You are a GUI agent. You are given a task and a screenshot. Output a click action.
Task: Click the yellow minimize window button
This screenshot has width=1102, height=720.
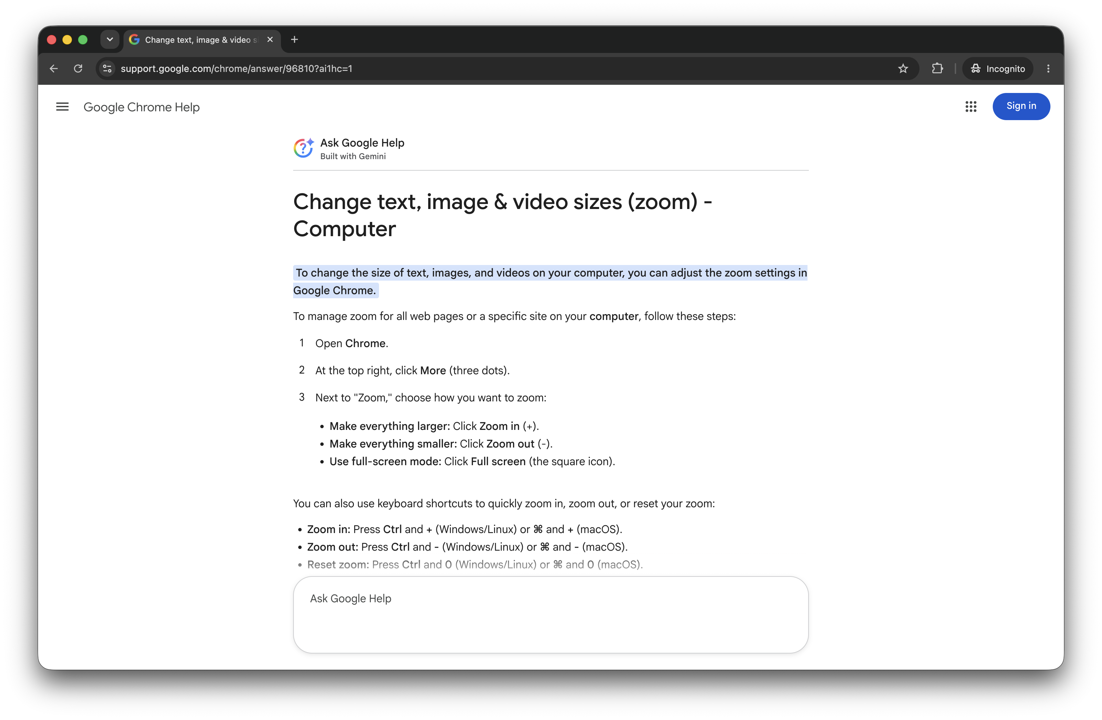pyautogui.click(x=67, y=40)
